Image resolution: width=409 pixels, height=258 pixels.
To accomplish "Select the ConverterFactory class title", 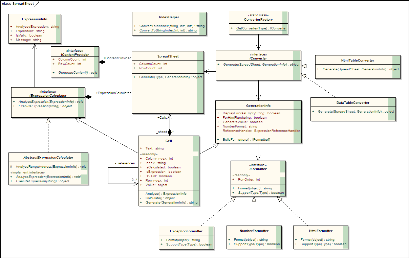I will (258, 20).
